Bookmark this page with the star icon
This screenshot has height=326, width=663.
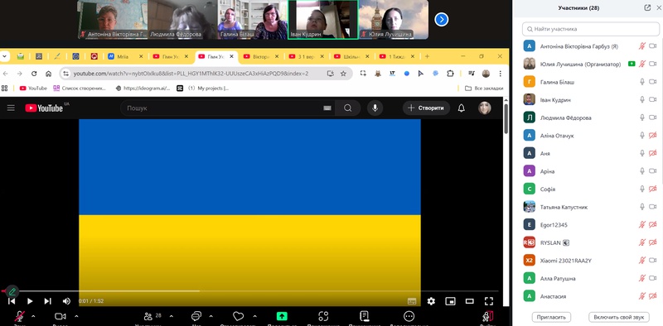(343, 74)
